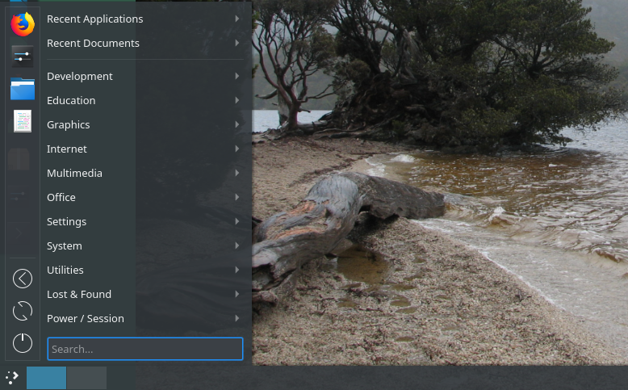Switch to the second virtual desktop in pager
Viewport: 628px width, 390px height.
point(86,378)
